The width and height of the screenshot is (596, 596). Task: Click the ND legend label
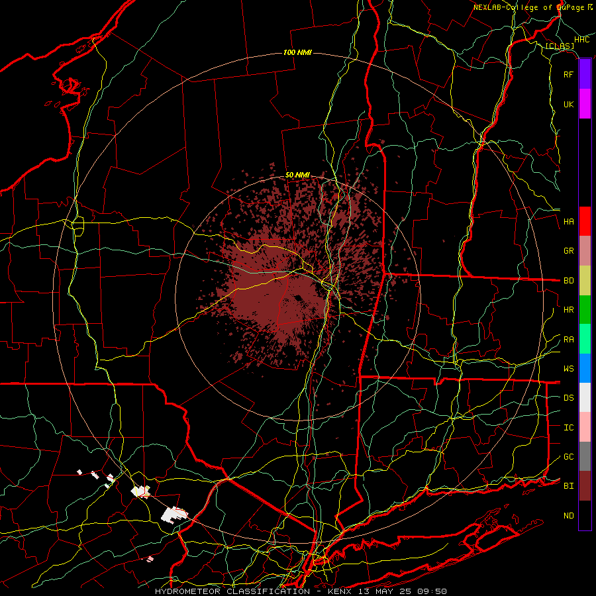click(568, 516)
